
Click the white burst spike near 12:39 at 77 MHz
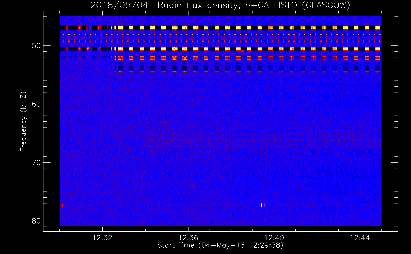[x=262, y=205]
